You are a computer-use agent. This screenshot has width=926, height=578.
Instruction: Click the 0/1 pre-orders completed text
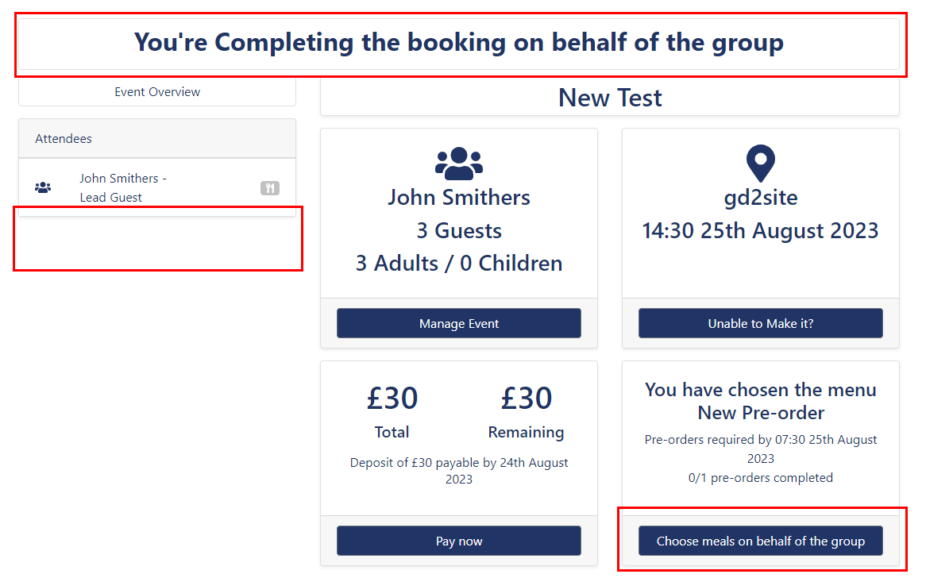click(x=761, y=478)
